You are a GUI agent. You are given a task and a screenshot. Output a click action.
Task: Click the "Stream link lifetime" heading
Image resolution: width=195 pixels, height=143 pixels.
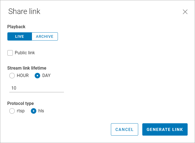27,68
